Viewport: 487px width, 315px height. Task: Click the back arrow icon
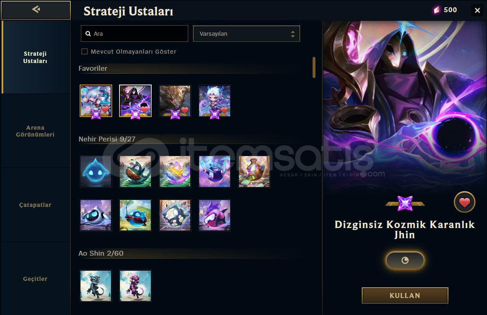36,9
